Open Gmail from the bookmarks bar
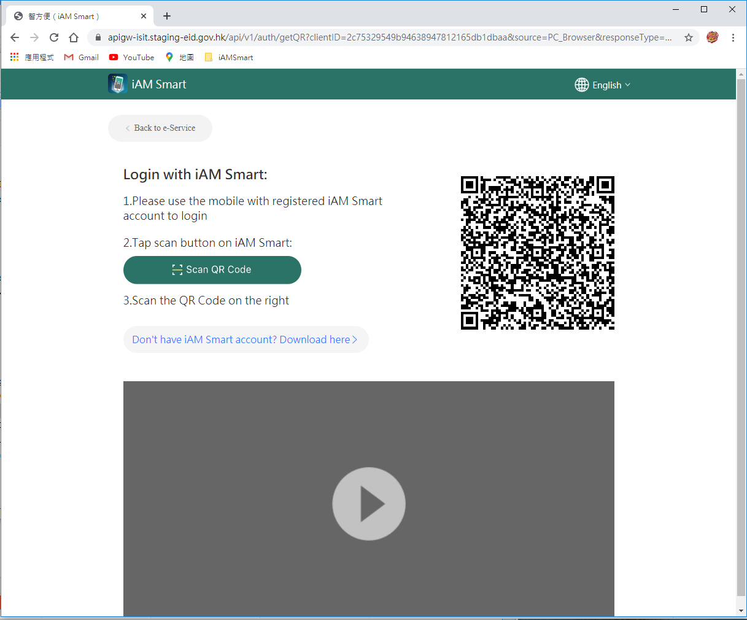The height and width of the screenshot is (620, 747). point(80,57)
